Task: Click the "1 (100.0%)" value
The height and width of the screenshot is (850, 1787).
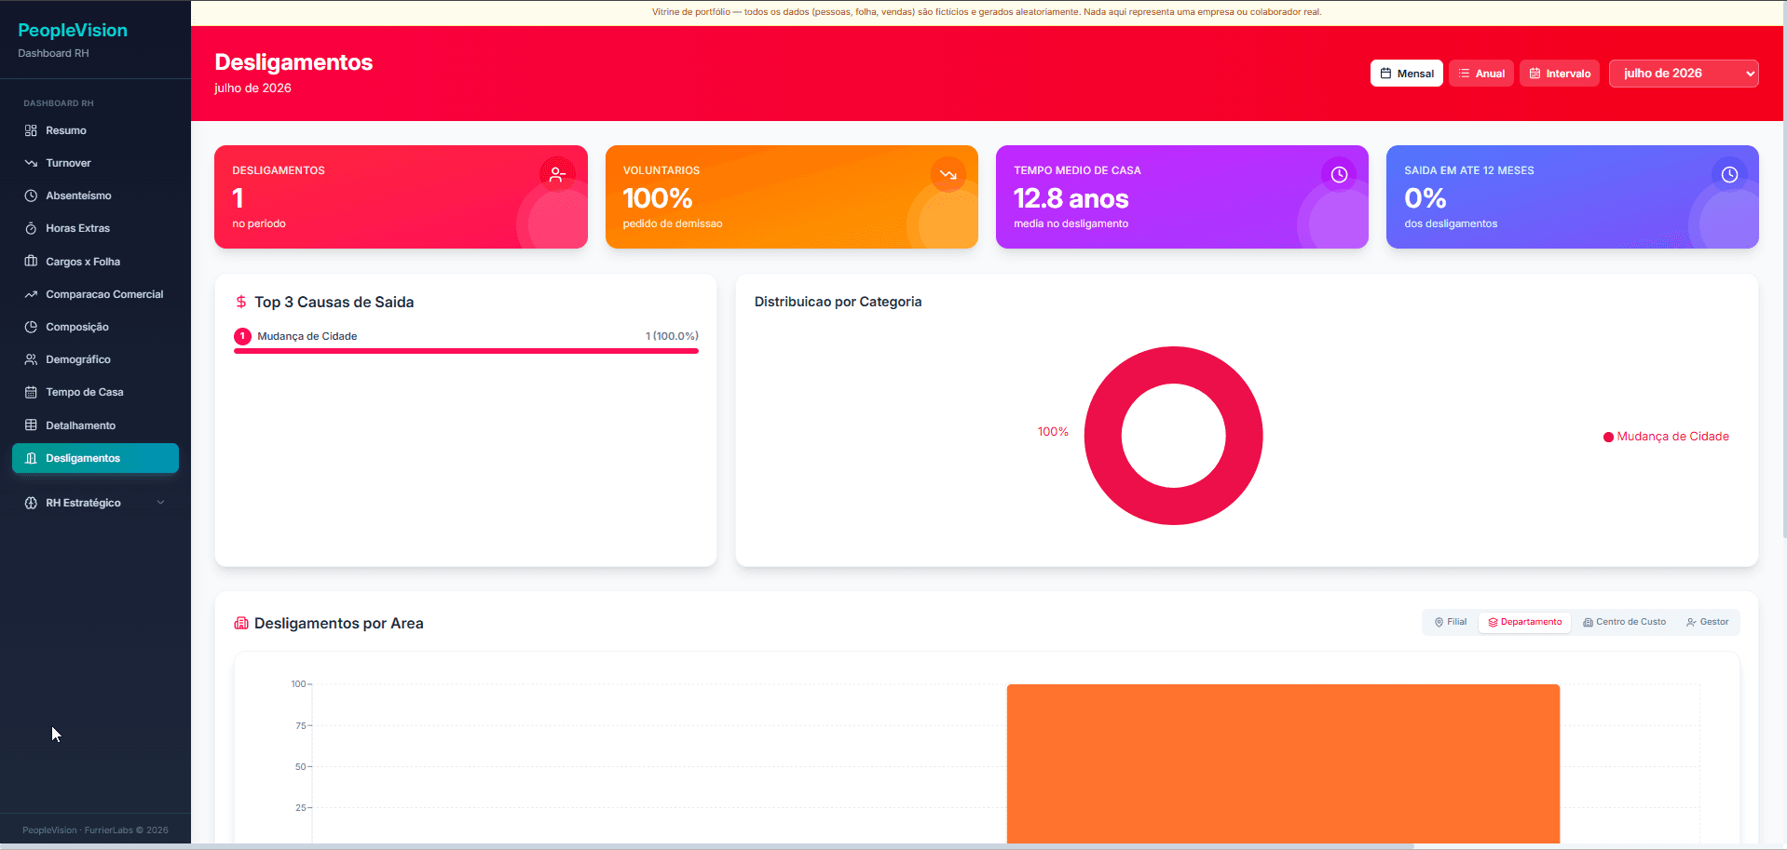Action: (672, 336)
